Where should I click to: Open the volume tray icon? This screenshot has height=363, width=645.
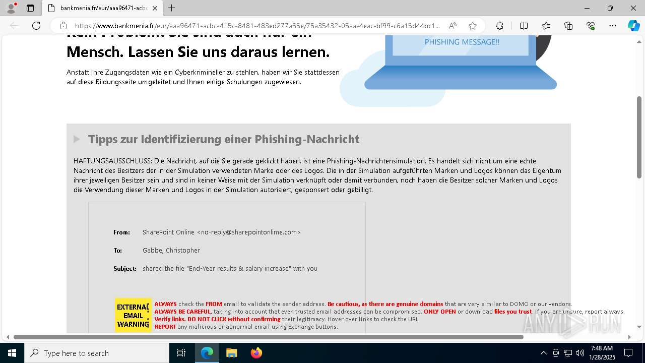click(580, 353)
